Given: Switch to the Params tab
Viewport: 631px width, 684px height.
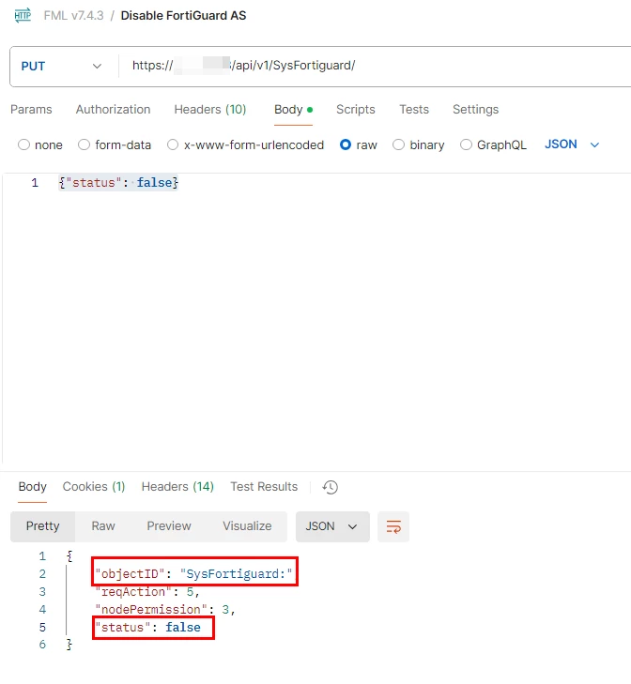Looking at the screenshot, I should click(x=31, y=109).
